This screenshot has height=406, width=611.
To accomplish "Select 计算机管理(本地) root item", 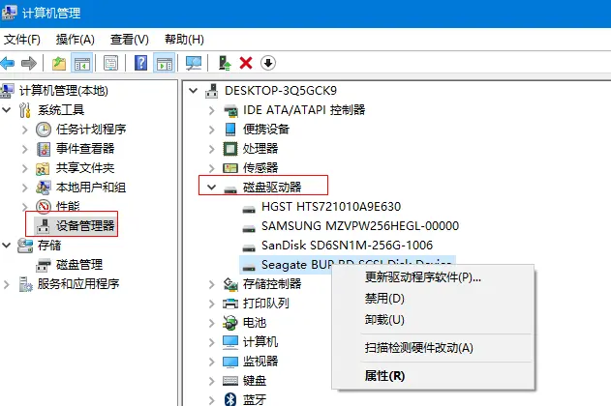I will (64, 91).
